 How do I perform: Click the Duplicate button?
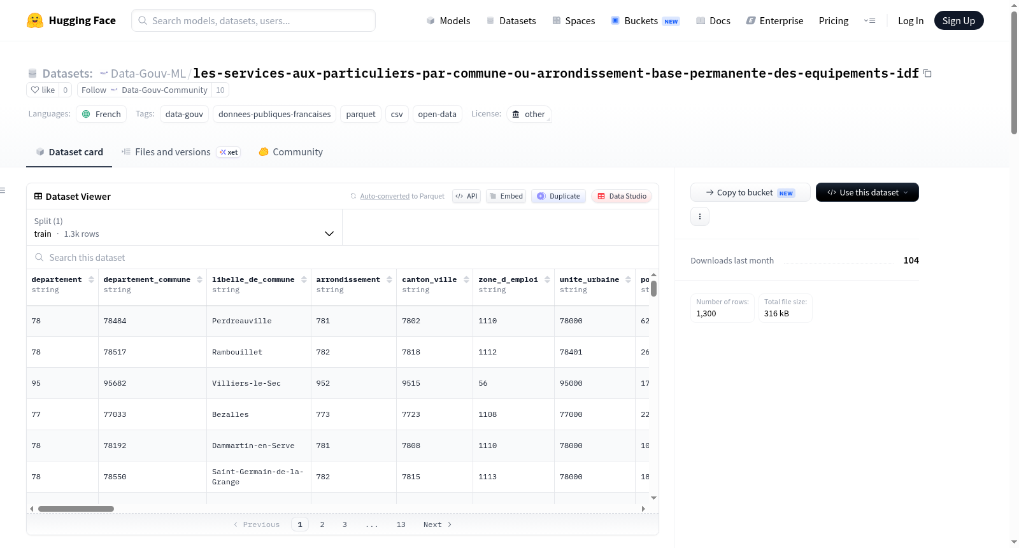pos(559,196)
